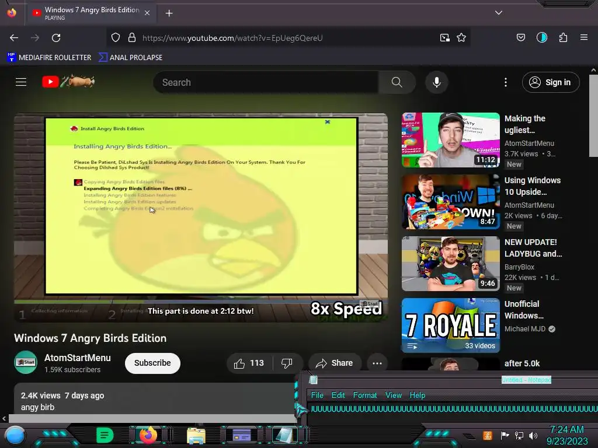Focus the YouTube Search field
This screenshot has height=448, width=598.
tap(266, 82)
